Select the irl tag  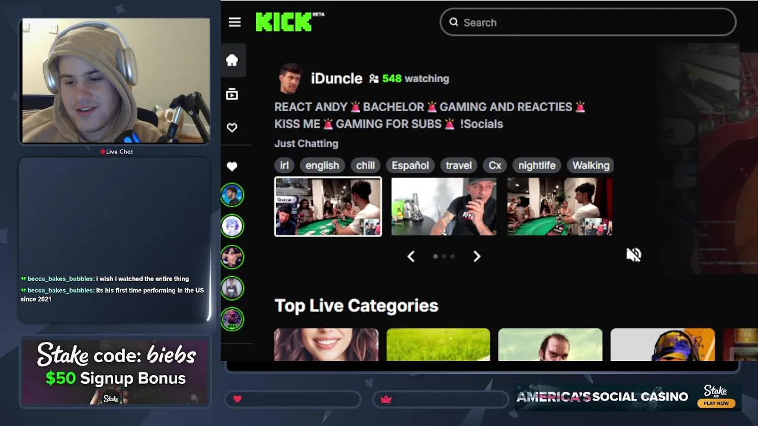click(284, 165)
